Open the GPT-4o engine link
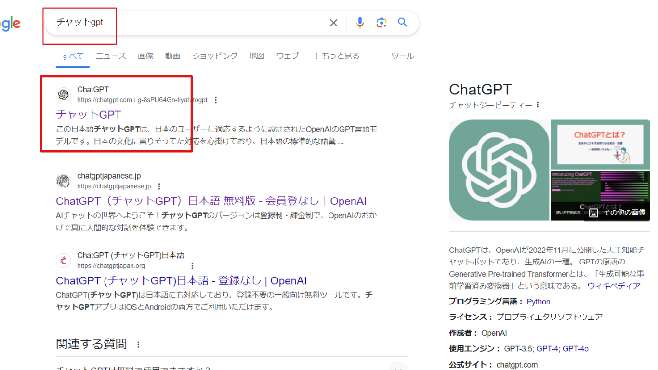 pyautogui.click(x=576, y=349)
